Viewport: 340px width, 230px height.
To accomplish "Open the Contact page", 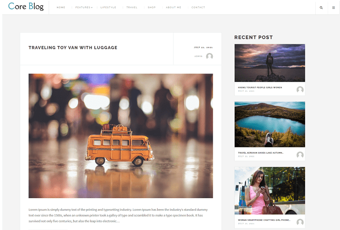I will click(x=198, y=7).
